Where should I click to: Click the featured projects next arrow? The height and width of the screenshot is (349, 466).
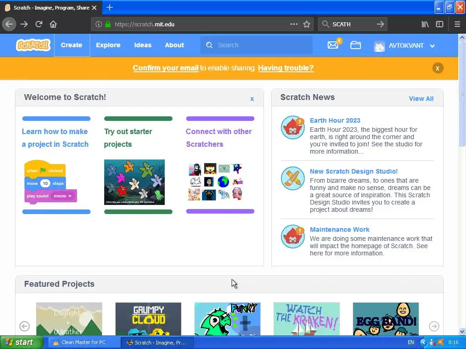click(434, 326)
